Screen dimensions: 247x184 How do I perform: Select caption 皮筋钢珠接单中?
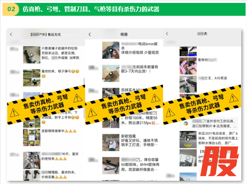[x=53, y=131]
